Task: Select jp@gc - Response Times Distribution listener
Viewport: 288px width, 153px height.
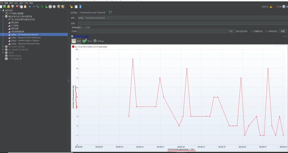Action: 26,38
